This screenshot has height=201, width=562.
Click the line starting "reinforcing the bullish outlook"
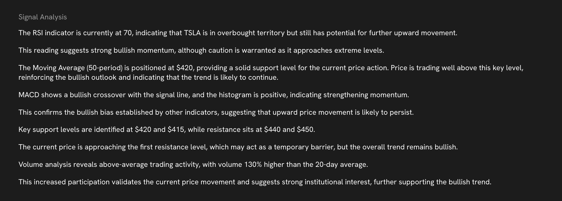point(148,78)
